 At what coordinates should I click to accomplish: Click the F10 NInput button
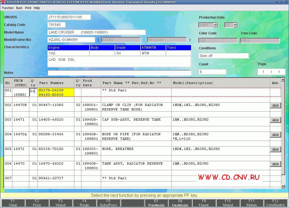228,203
